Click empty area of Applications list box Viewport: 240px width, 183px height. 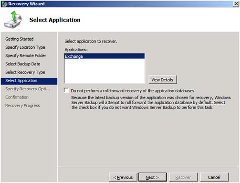pyautogui.click(x=104, y=71)
